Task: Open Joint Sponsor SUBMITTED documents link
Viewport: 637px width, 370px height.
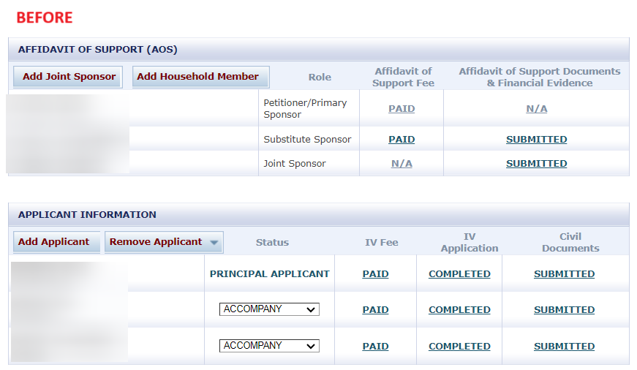Action: (x=536, y=164)
